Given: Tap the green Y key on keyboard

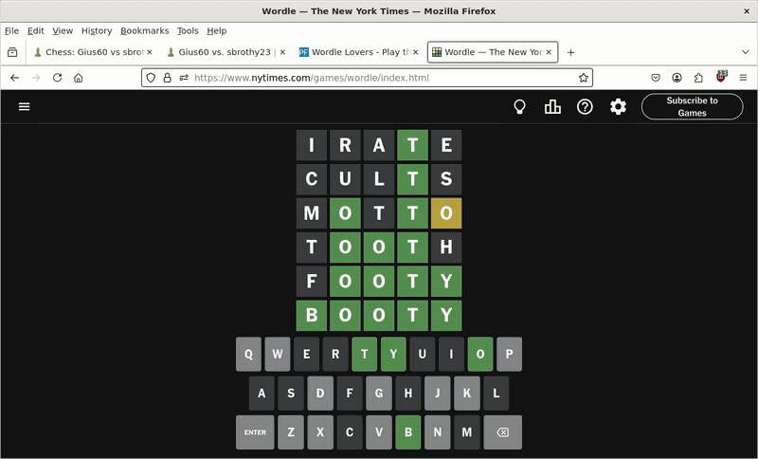Looking at the screenshot, I should point(393,354).
